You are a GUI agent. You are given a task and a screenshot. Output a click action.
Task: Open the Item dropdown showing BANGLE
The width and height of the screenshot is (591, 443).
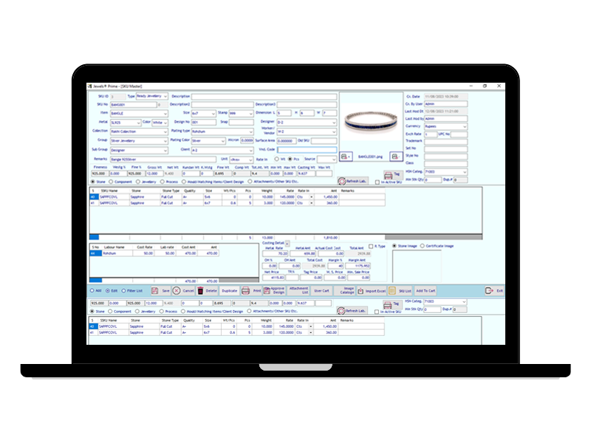click(165, 113)
